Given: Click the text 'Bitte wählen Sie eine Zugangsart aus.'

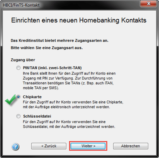Looking at the screenshot, I should click(47, 48).
